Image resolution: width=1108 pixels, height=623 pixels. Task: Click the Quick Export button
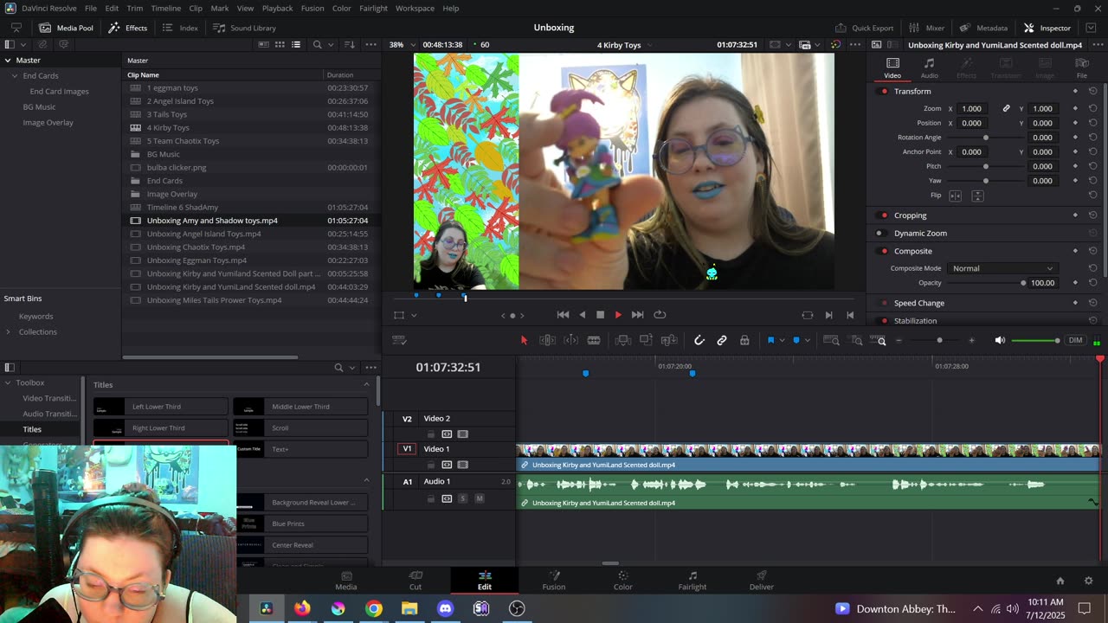[x=864, y=28]
